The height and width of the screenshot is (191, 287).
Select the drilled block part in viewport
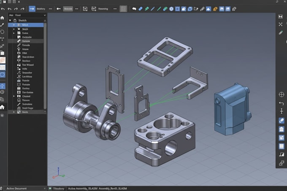[x=164, y=139]
